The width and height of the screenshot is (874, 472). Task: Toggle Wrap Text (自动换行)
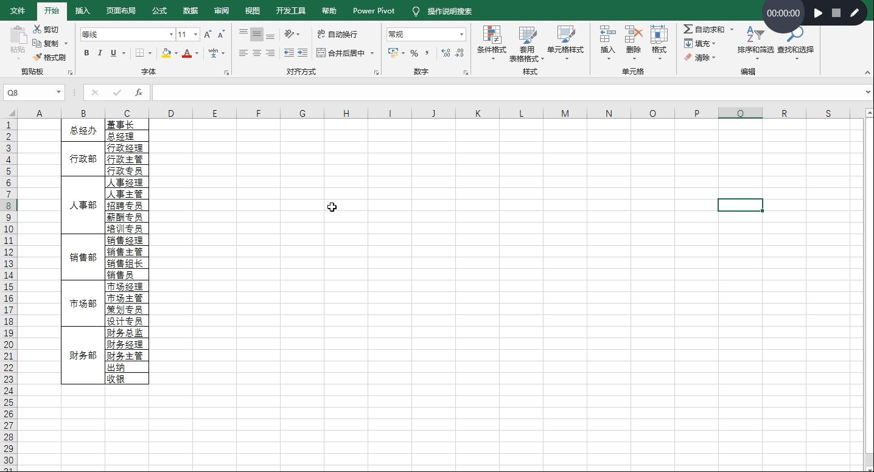[337, 34]
